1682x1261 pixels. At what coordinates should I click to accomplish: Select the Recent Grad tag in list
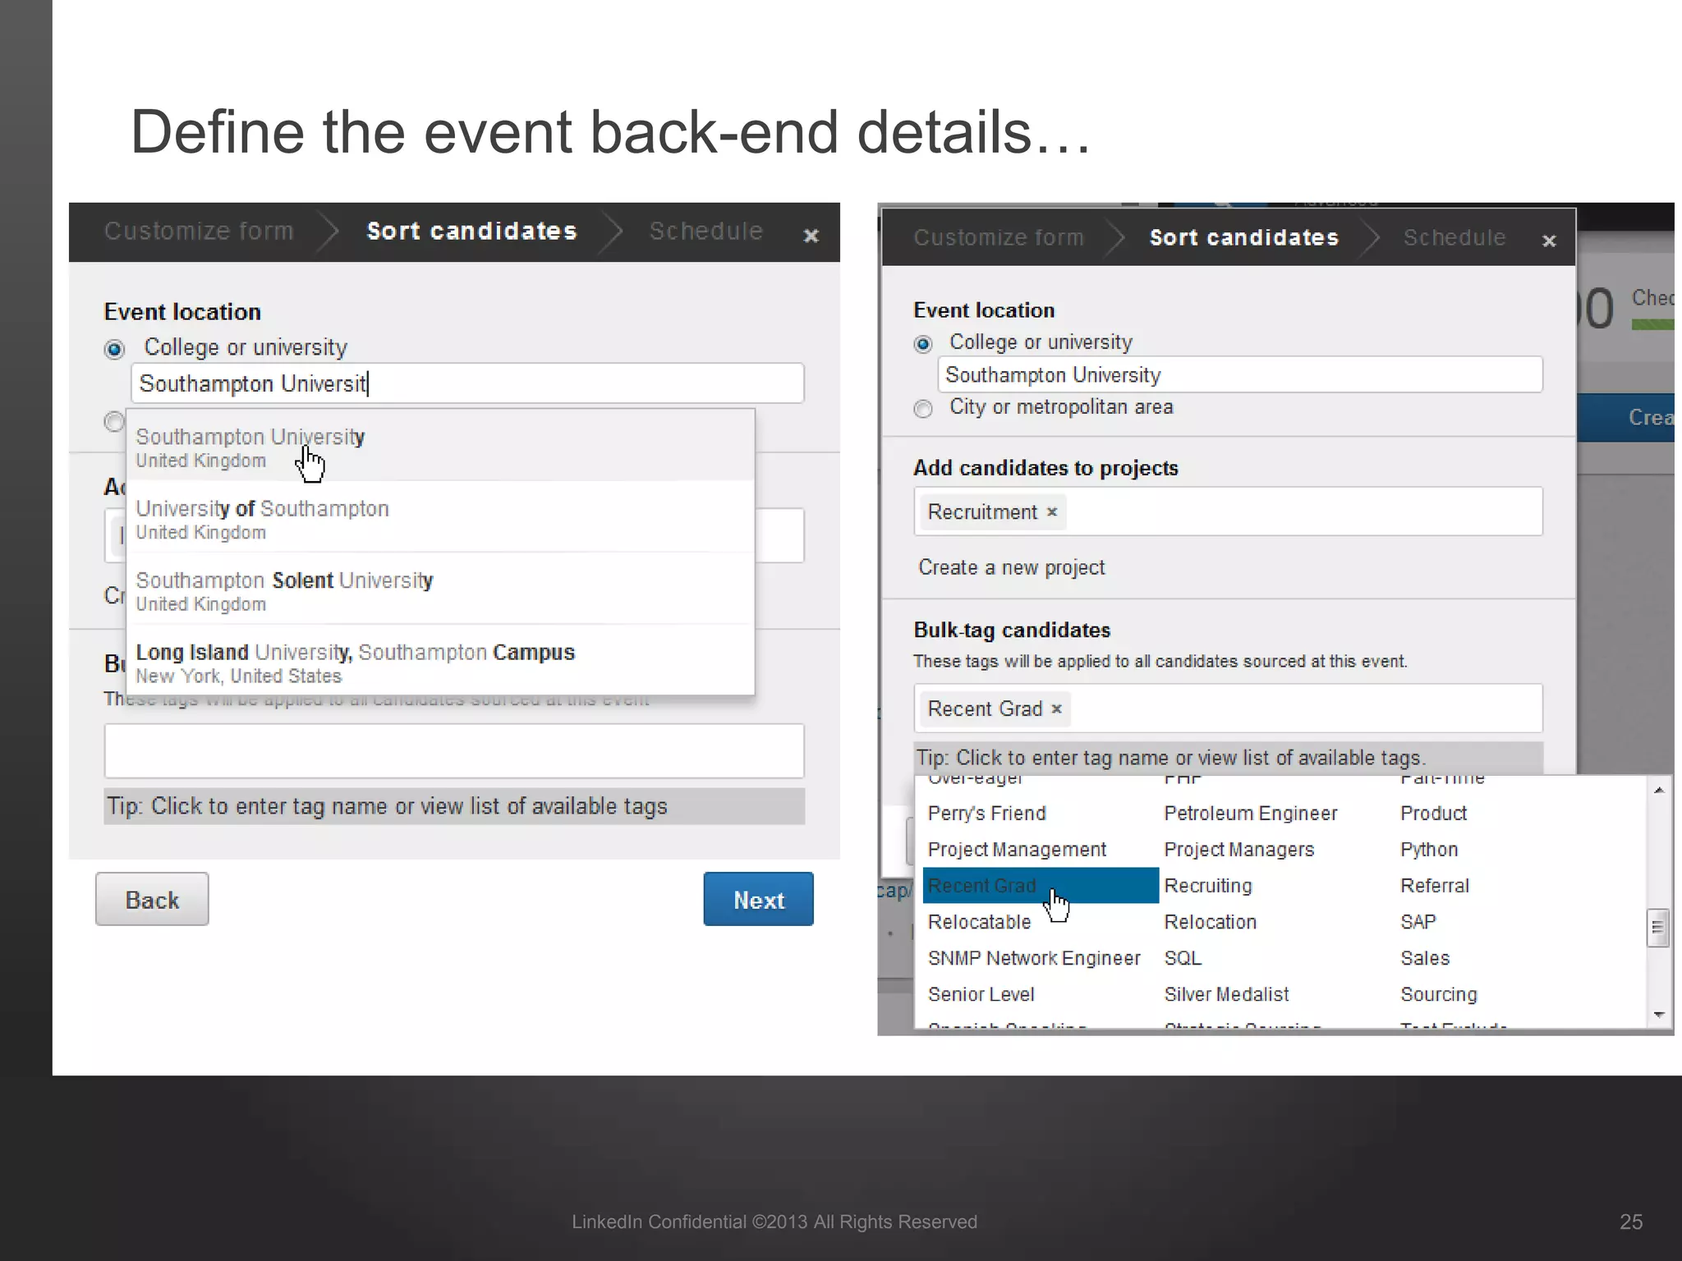click(1041, 886)
